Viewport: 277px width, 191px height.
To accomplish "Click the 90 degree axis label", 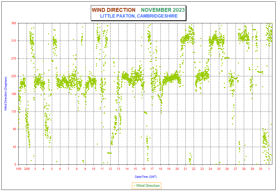I will pos(14,129).
